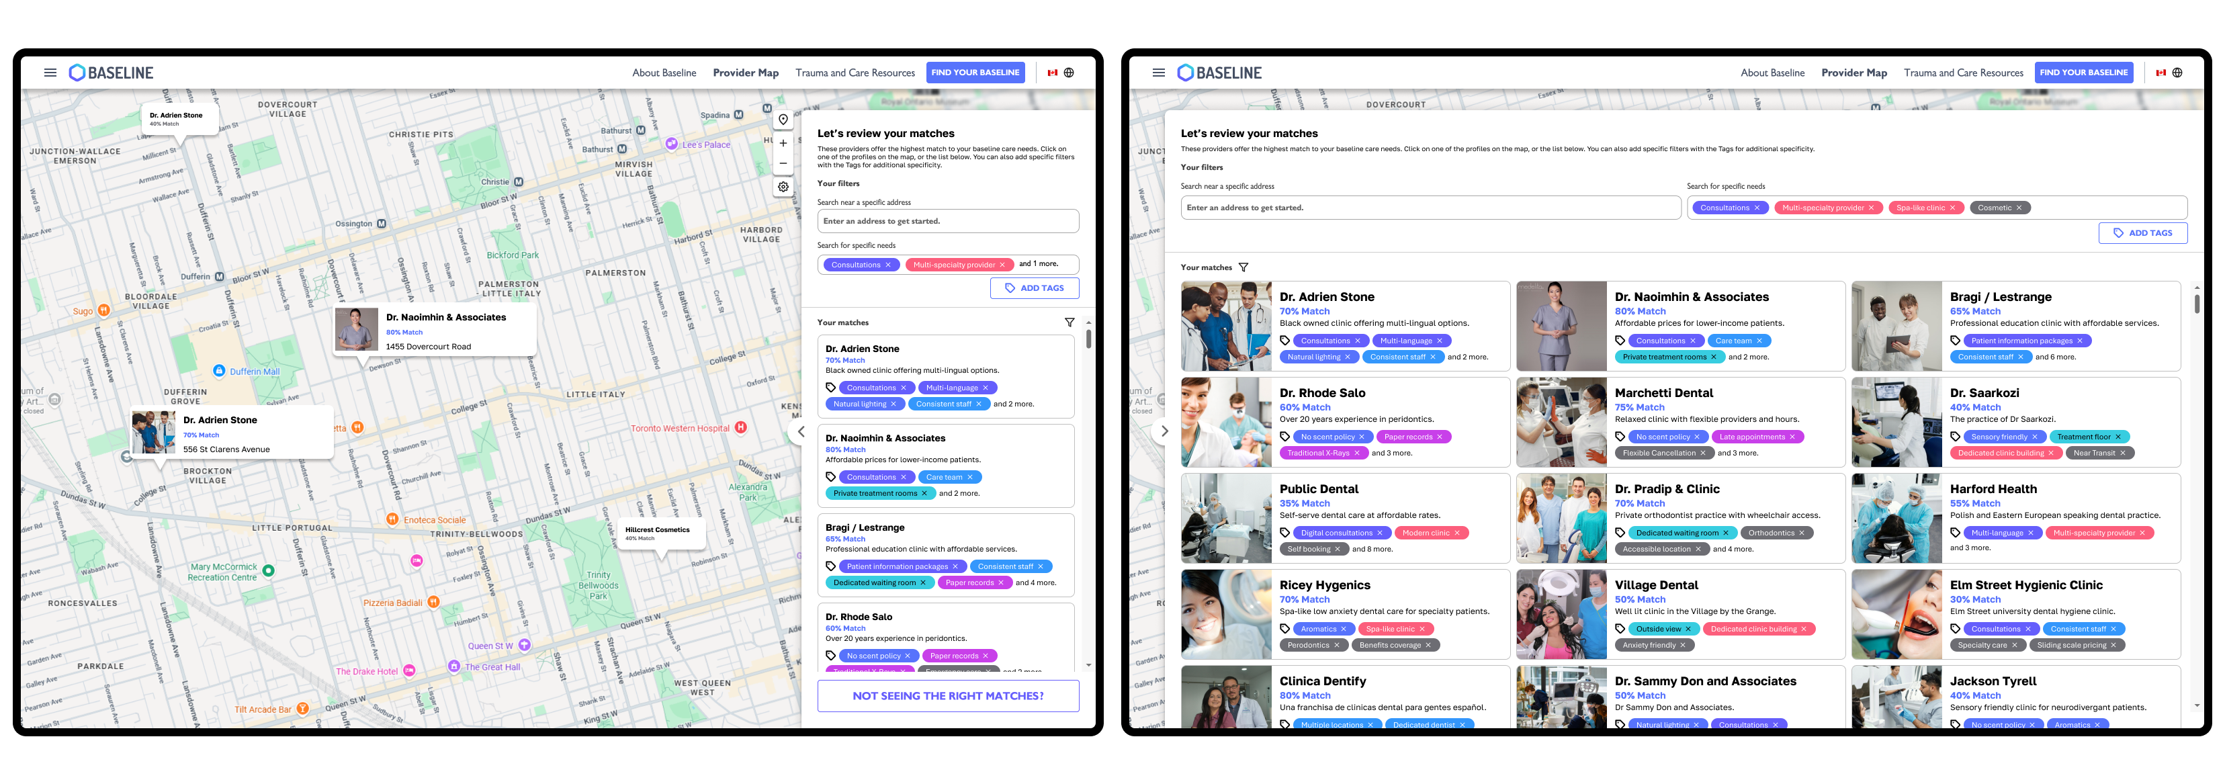This screenshot has height=784, width=2225.
Task: Open the map settings gear control
Action: 783,187
